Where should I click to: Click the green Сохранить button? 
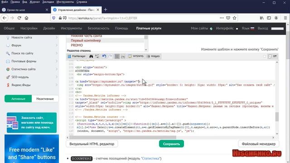pos(171,144)
